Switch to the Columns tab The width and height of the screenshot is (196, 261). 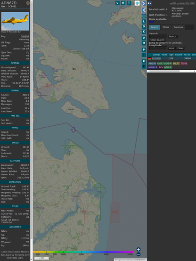coord(178,27)
